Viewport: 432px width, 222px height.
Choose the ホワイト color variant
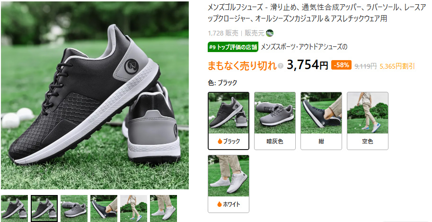point(229,184)
